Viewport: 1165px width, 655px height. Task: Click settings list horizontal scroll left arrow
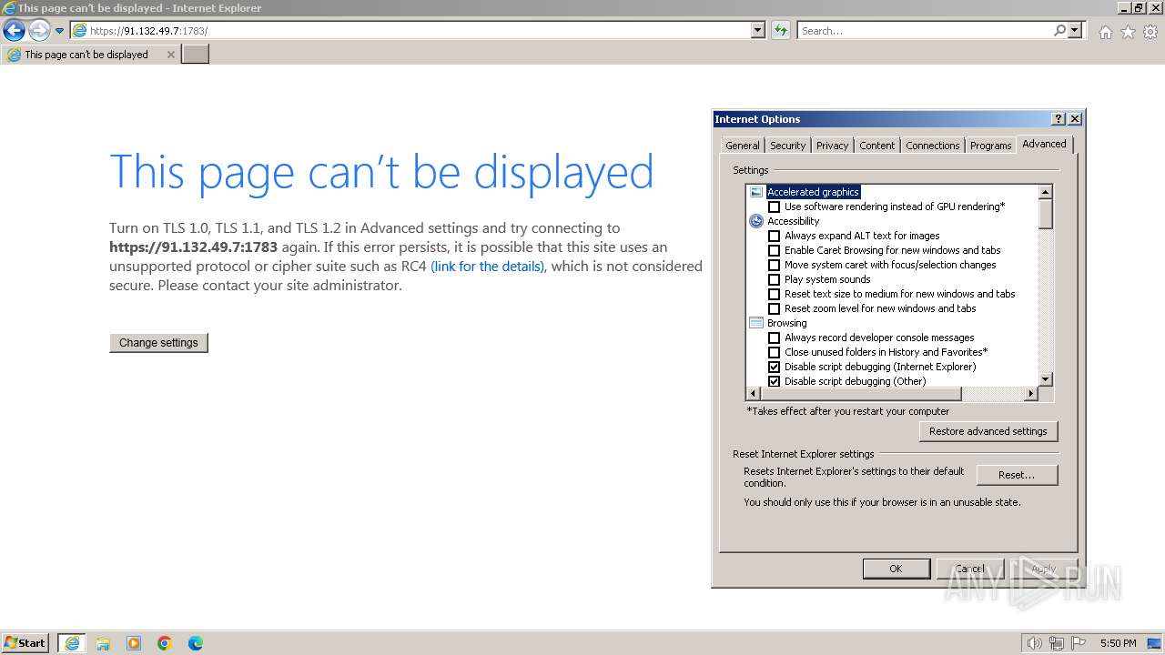point(753,394)
